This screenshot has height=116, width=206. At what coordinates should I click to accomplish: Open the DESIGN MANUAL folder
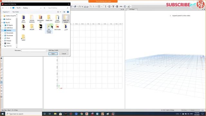[32, 19]
